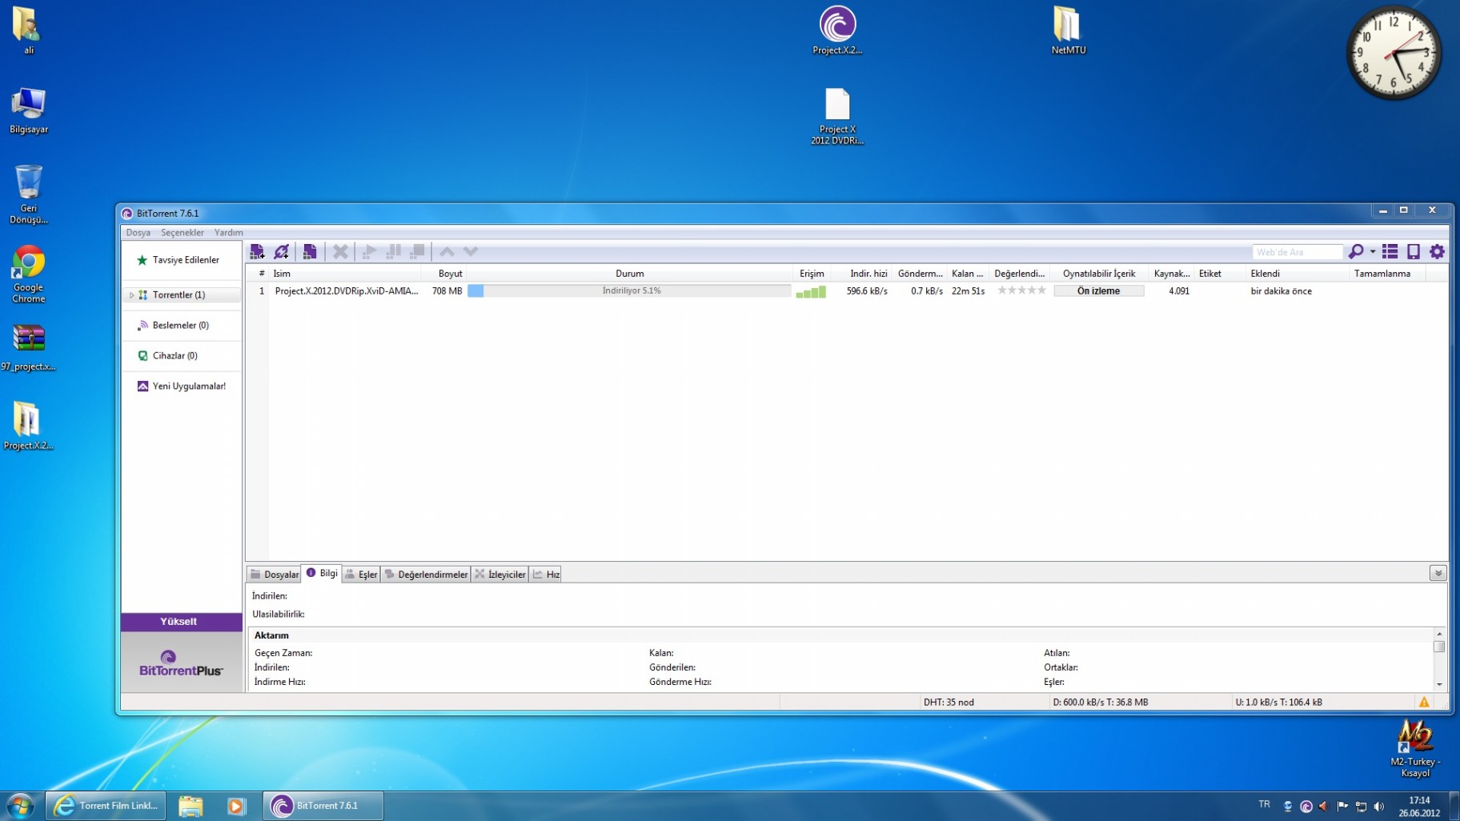Click the Yükselt upgrade button
Viewport: 1460px width, 821px height.
tap(181, 621)
